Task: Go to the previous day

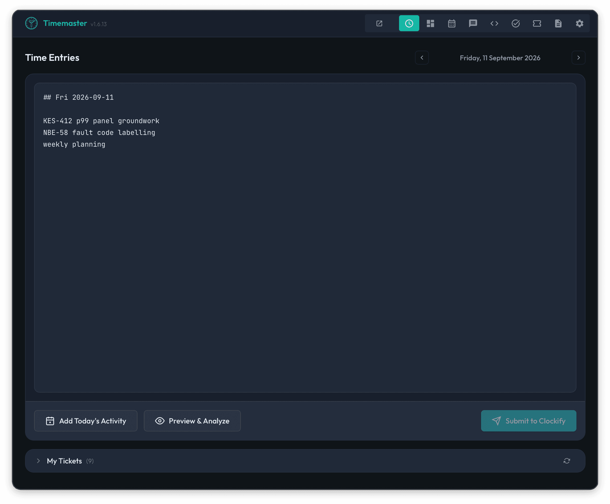Action: coord(422,58)
